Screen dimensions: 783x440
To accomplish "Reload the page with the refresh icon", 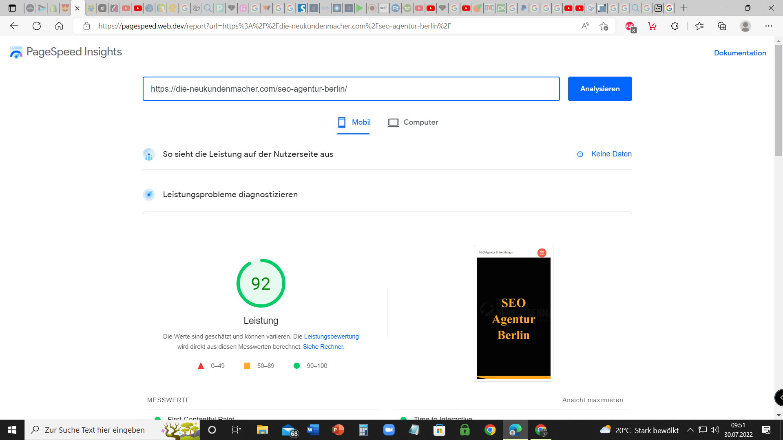I will tap(37, 26).
